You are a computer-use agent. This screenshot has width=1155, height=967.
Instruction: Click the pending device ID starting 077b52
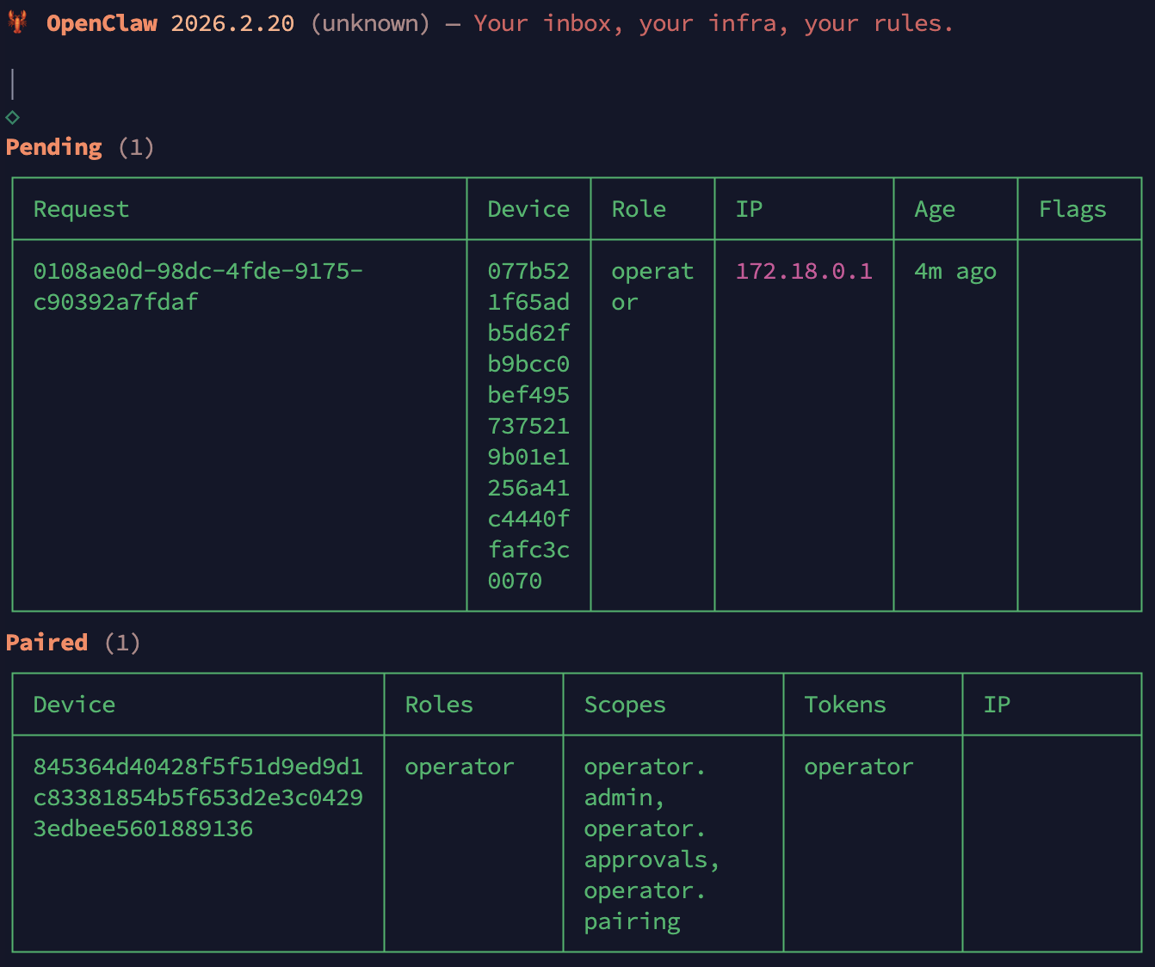coord(528,426)
